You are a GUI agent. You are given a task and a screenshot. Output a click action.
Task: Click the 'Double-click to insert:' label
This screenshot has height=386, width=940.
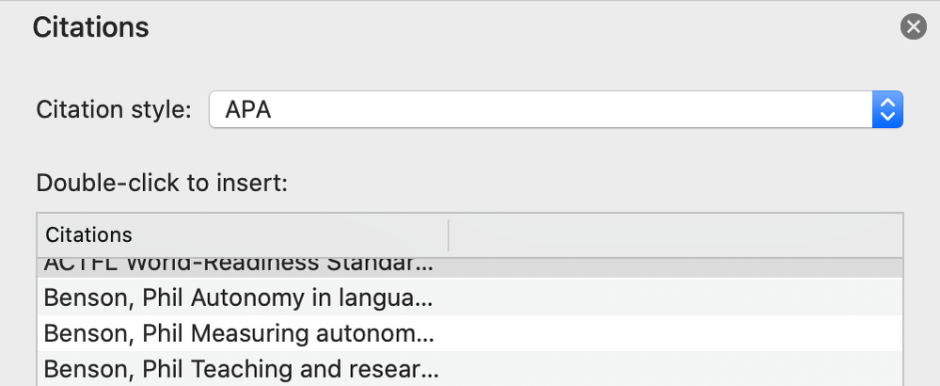161,182
